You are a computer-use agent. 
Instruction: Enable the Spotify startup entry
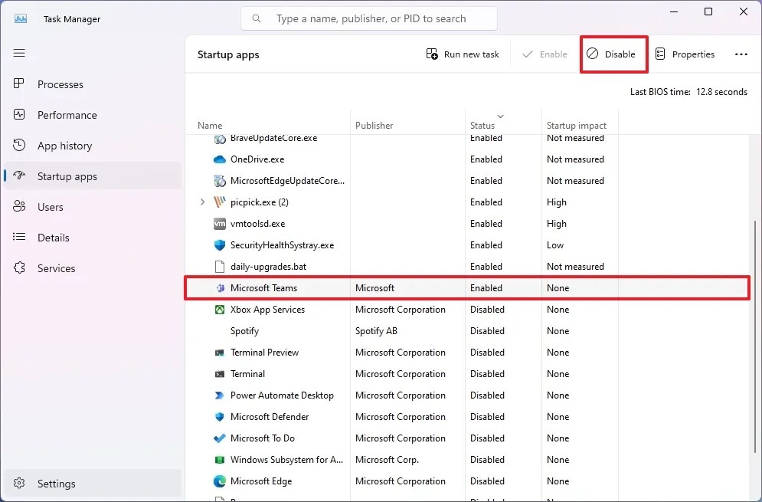point(244,330)
